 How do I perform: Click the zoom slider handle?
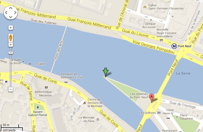click(x=11, y=53)
